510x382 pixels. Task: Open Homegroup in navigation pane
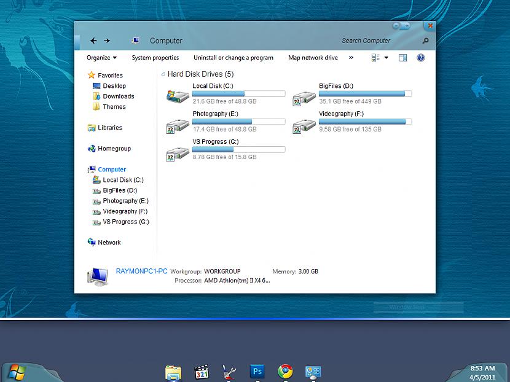(x=114, y=149)
